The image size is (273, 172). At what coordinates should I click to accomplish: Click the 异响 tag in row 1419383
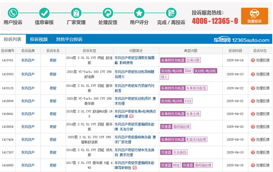(x=188, y=71)
